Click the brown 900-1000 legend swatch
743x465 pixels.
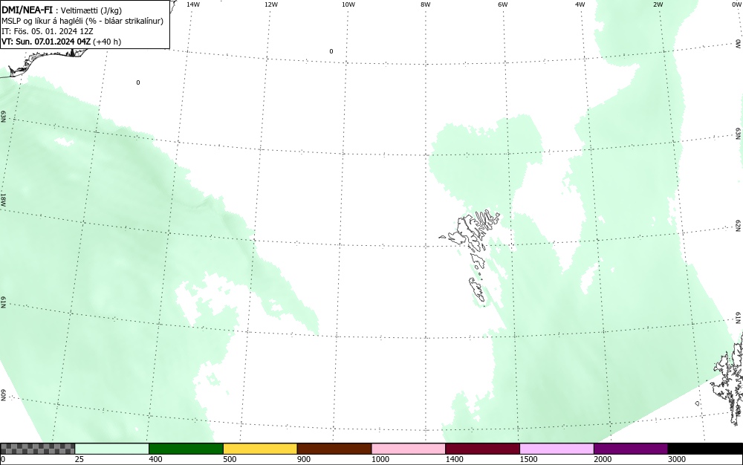334,449
